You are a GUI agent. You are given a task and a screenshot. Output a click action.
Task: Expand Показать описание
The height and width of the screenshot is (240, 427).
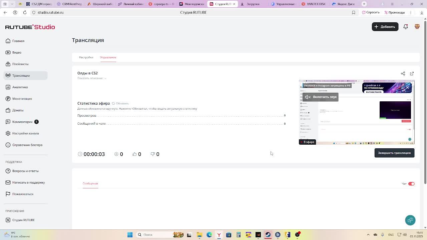point(92,78)
